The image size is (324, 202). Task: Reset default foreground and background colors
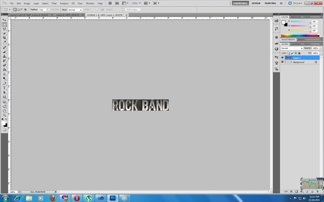tap(3, 119)
